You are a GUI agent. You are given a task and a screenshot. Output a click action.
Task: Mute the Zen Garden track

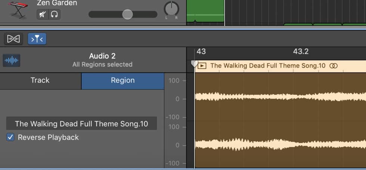[43, 15]
